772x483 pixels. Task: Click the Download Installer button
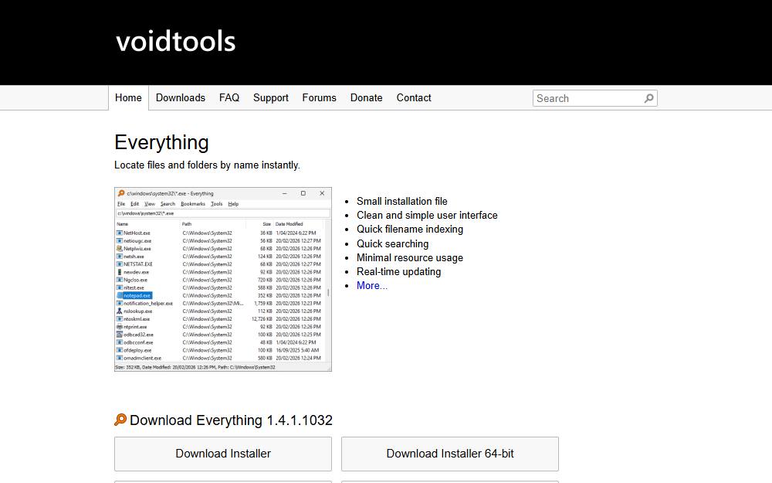pyautogui.click(x=223, y=454)
